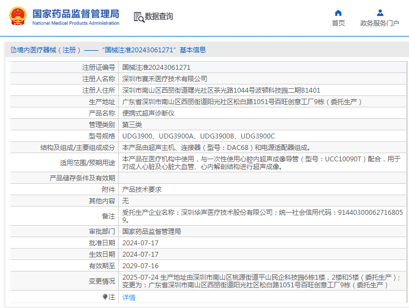Go to 首页 text link

pyautogui.click(x=338, y=23)
